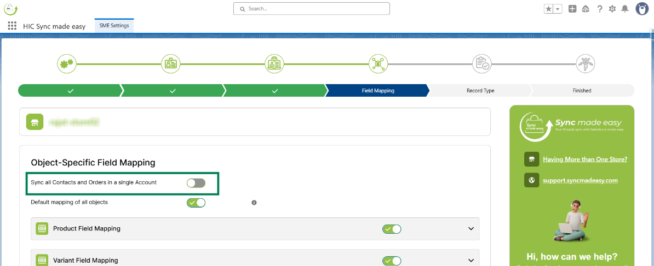
Task: Click the Record Type clipboard step icon
Action: (482, 64)
